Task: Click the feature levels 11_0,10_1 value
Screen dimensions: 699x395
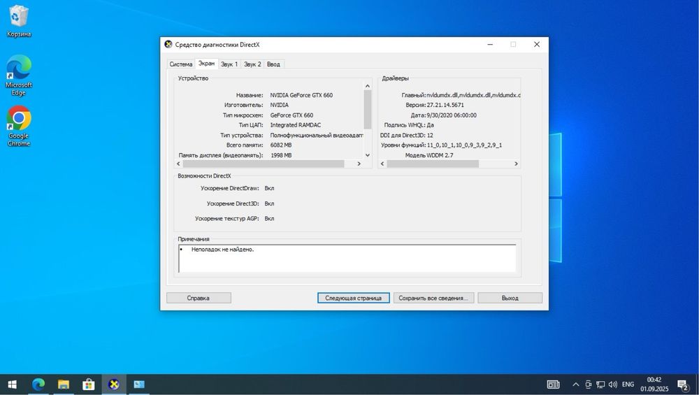Action: [x=464, y=145]
